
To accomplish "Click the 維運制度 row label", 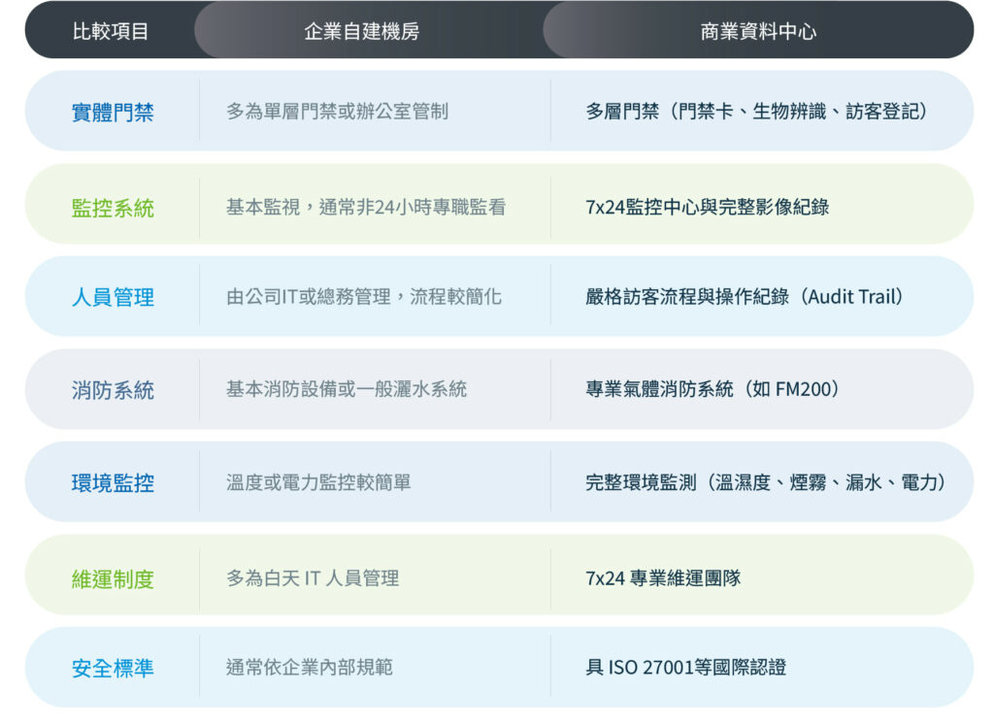I will tap(113, 578).
